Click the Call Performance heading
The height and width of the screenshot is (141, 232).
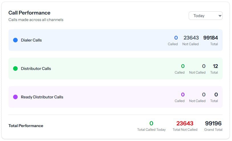pyautogui.click(x=29, y=13)
